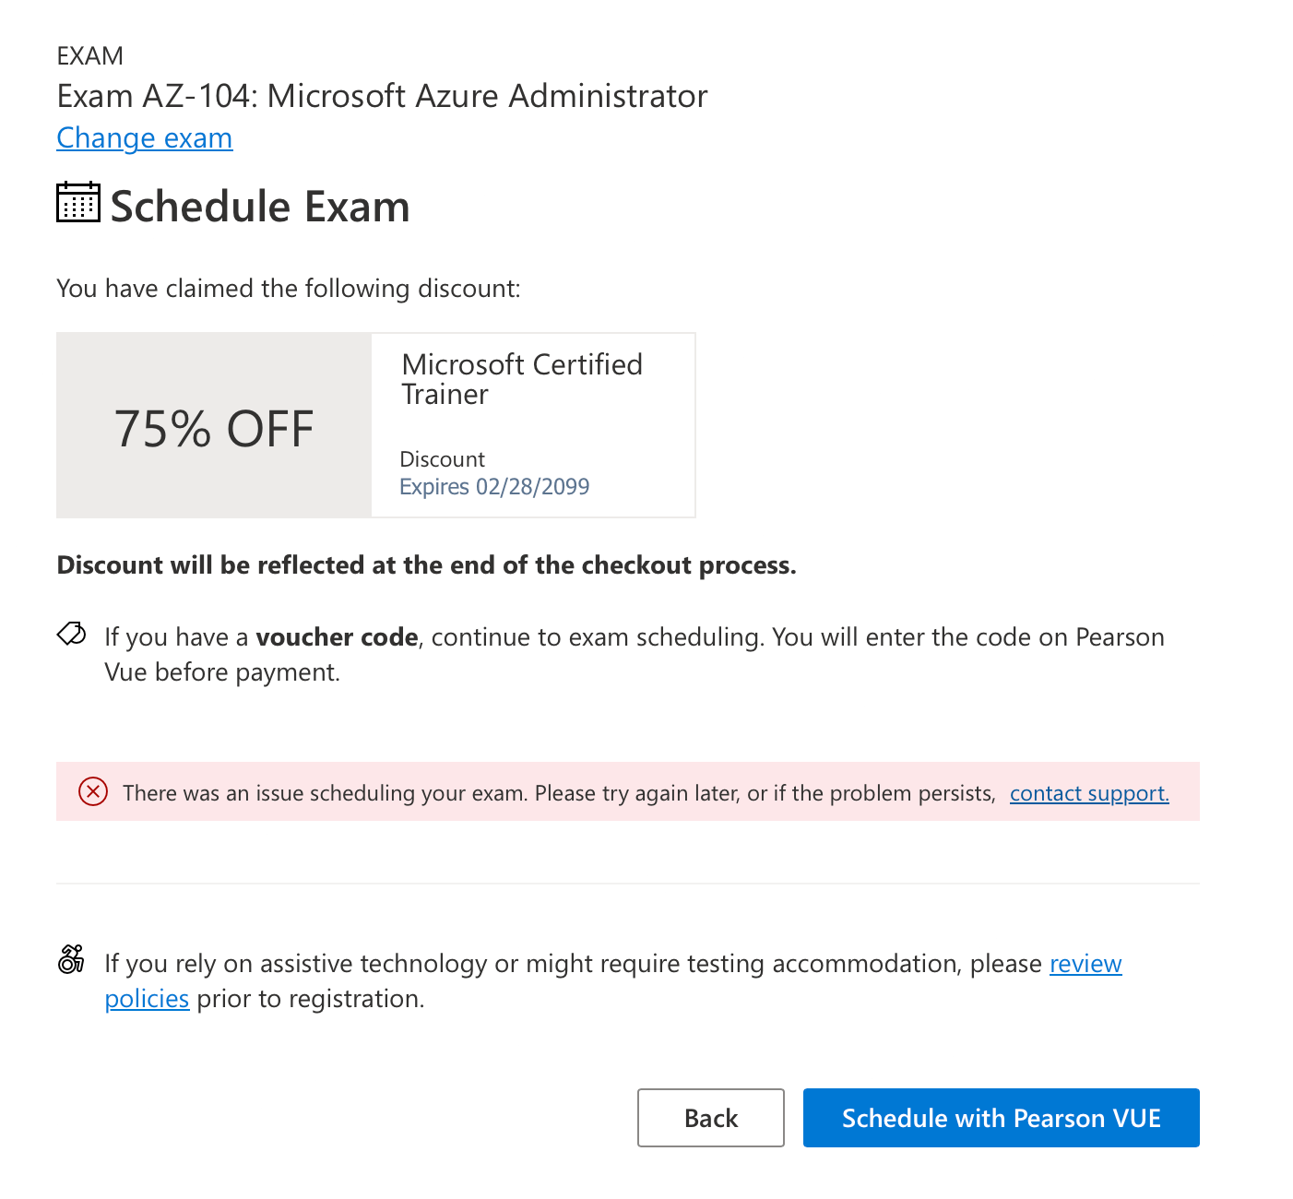
Task: Click the discount checkout notice in bold
Action: tap(427, 564)
